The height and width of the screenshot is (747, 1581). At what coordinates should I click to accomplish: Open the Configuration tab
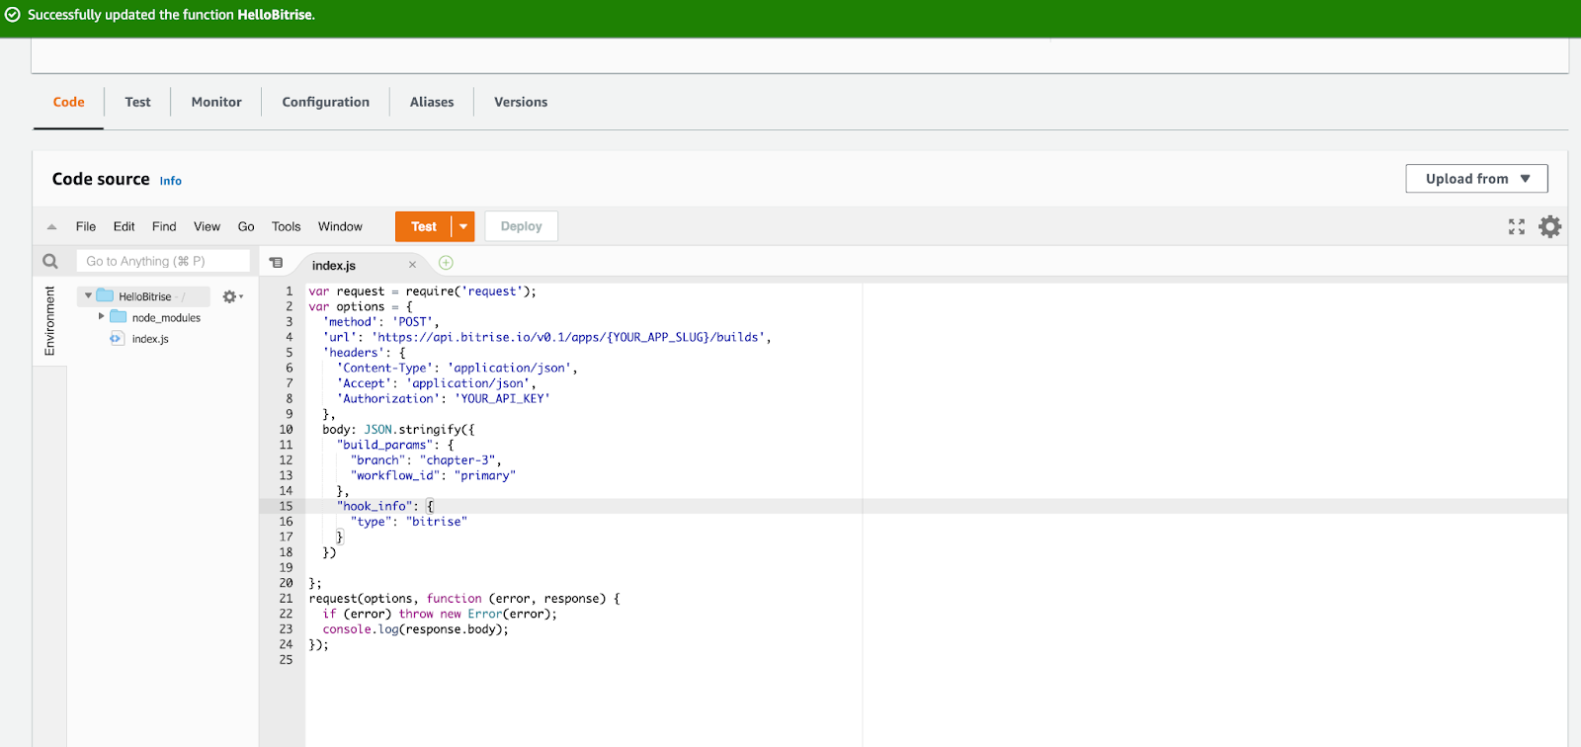325,102
